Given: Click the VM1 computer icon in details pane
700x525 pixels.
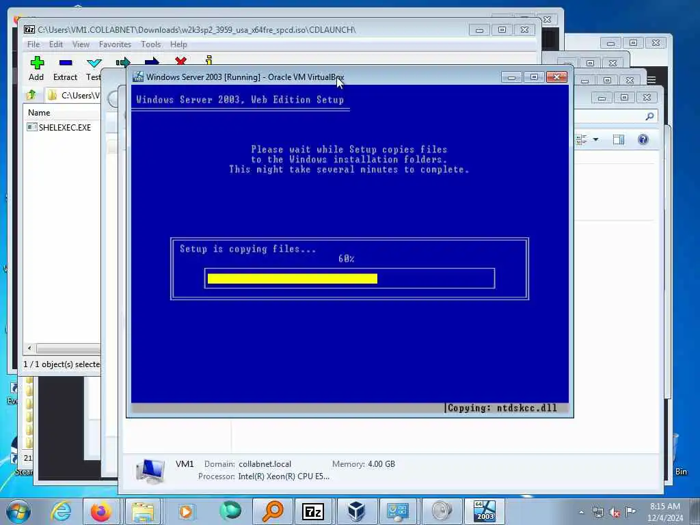Looking at the screenshot, I should click(x=150, y=471).
